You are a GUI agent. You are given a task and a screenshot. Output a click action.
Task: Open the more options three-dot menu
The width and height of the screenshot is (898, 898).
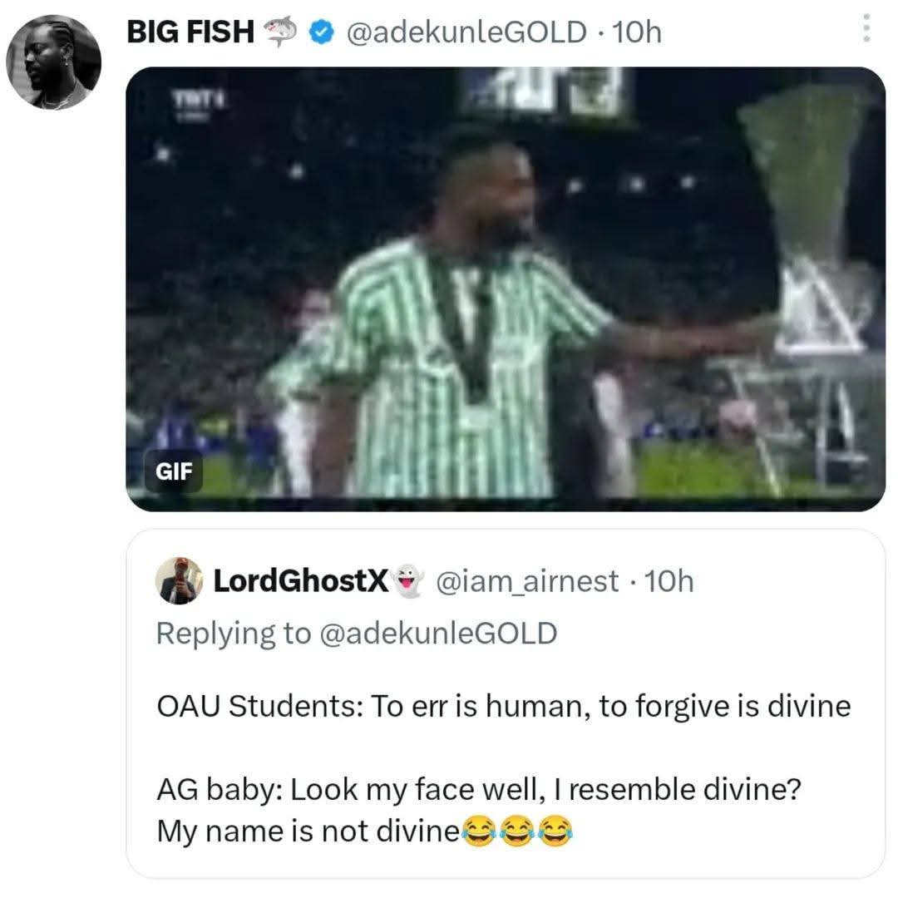866,28
